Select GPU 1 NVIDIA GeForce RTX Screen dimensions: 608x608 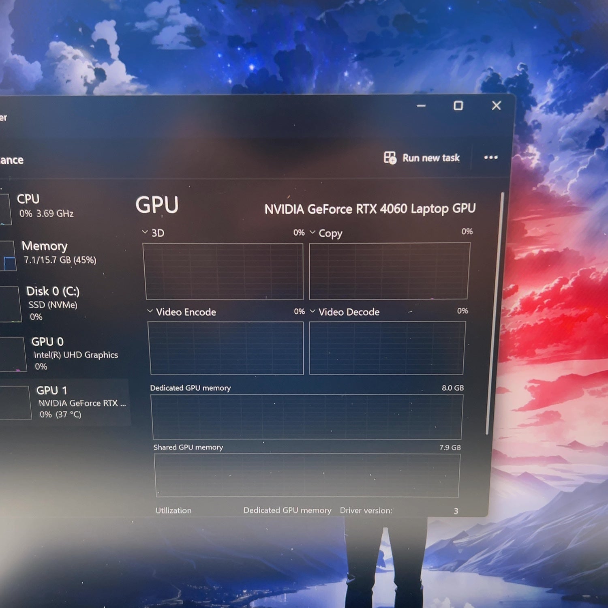click(x=65, y=402)
